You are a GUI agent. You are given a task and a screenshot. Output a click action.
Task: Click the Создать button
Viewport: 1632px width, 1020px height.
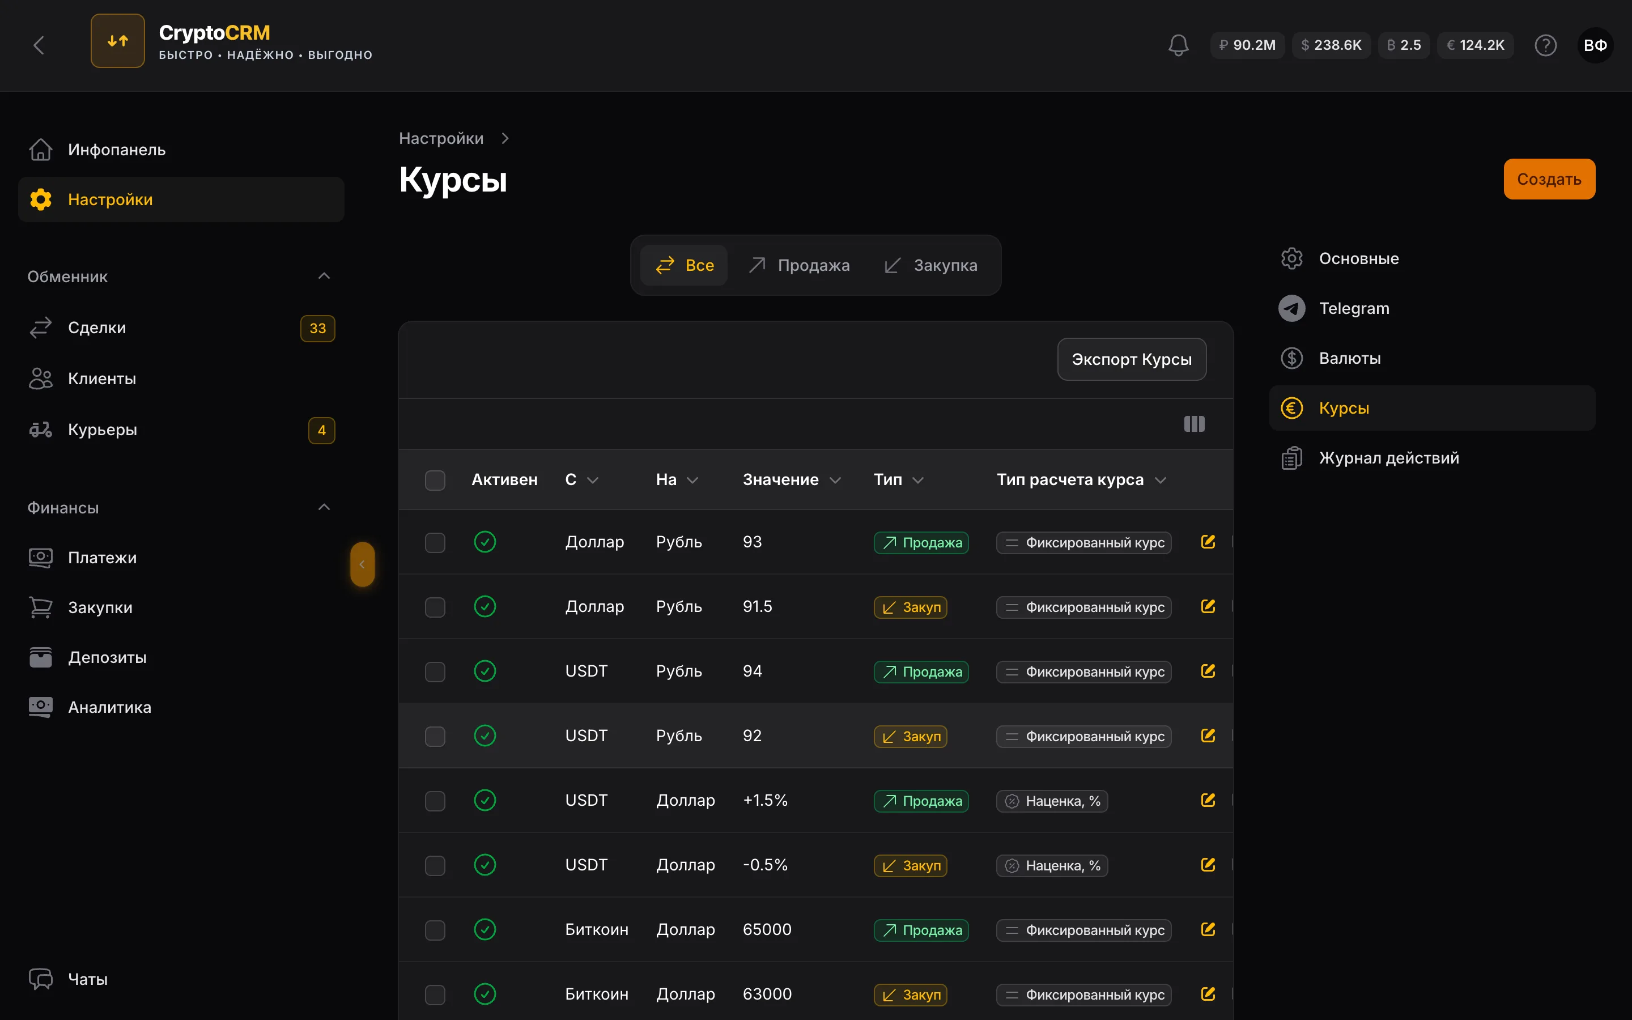coord(1549,178)
